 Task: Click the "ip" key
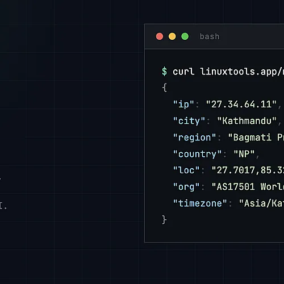tap(183, 105)
